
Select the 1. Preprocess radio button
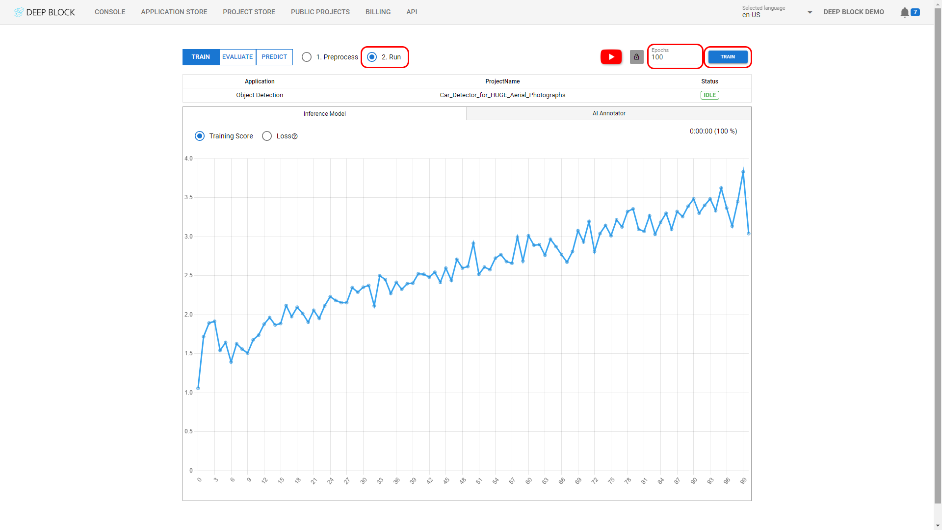(x=307, y=57)
